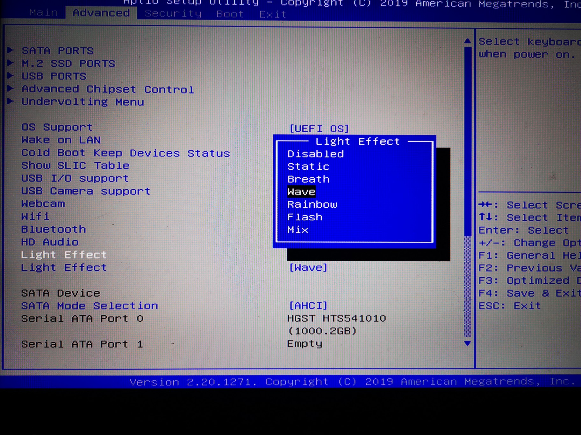This screenshot has width=581, height=435.
Task: Switch to the Exit tab
Action: coord(273,14)
